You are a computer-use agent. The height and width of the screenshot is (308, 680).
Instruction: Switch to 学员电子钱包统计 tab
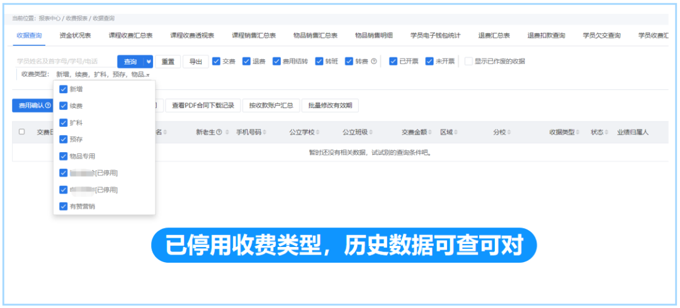click(436, 36)
